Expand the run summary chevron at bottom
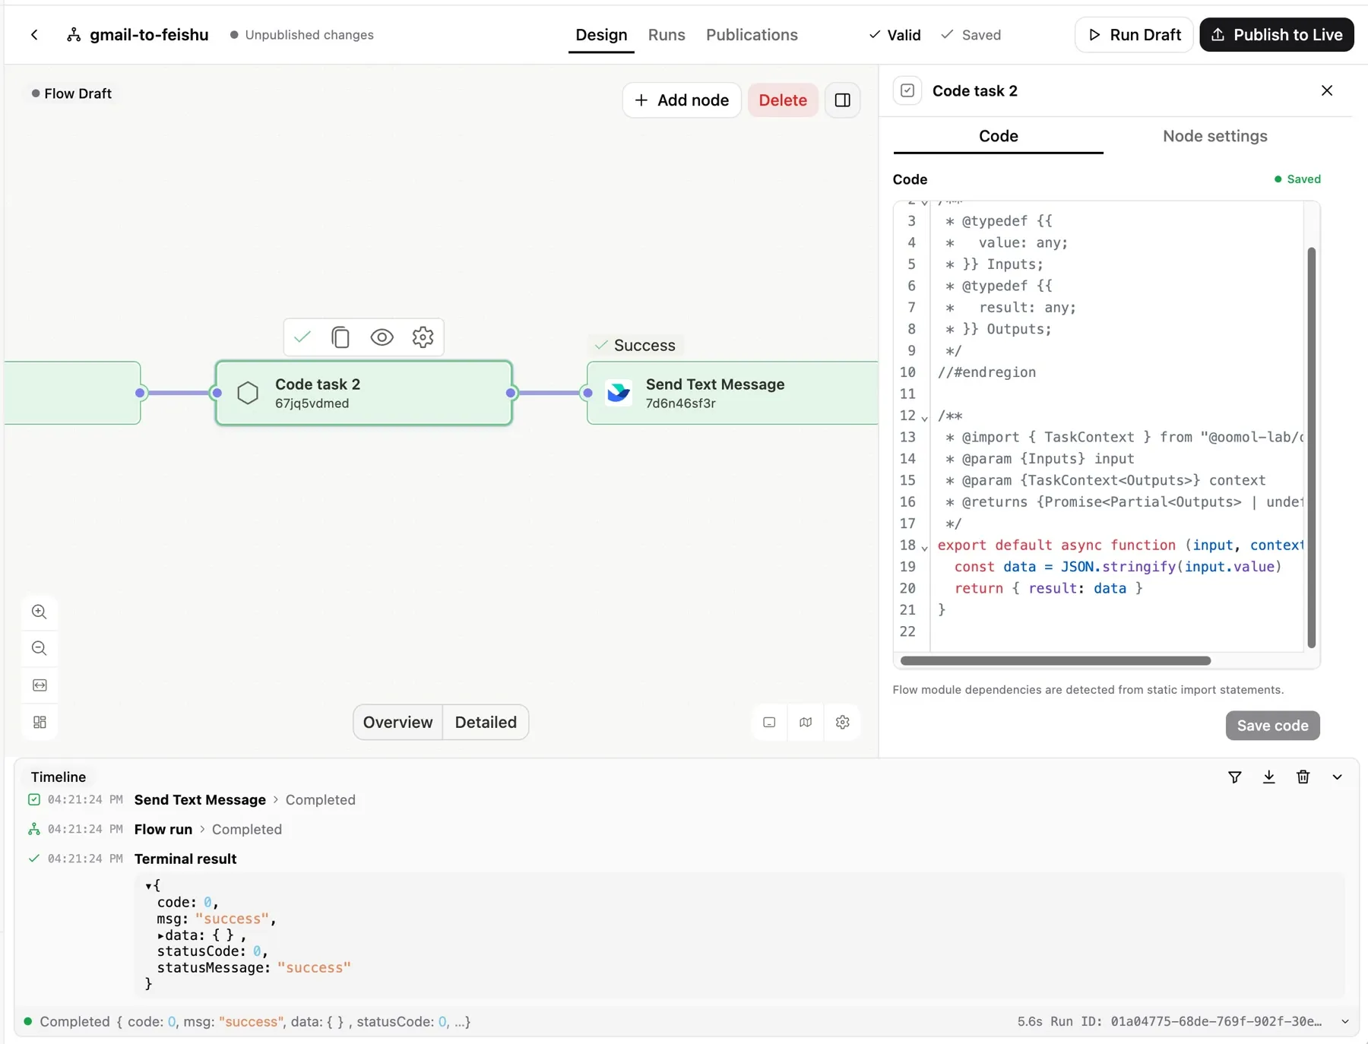 pyautogui.click(x=1345, y=1022)
